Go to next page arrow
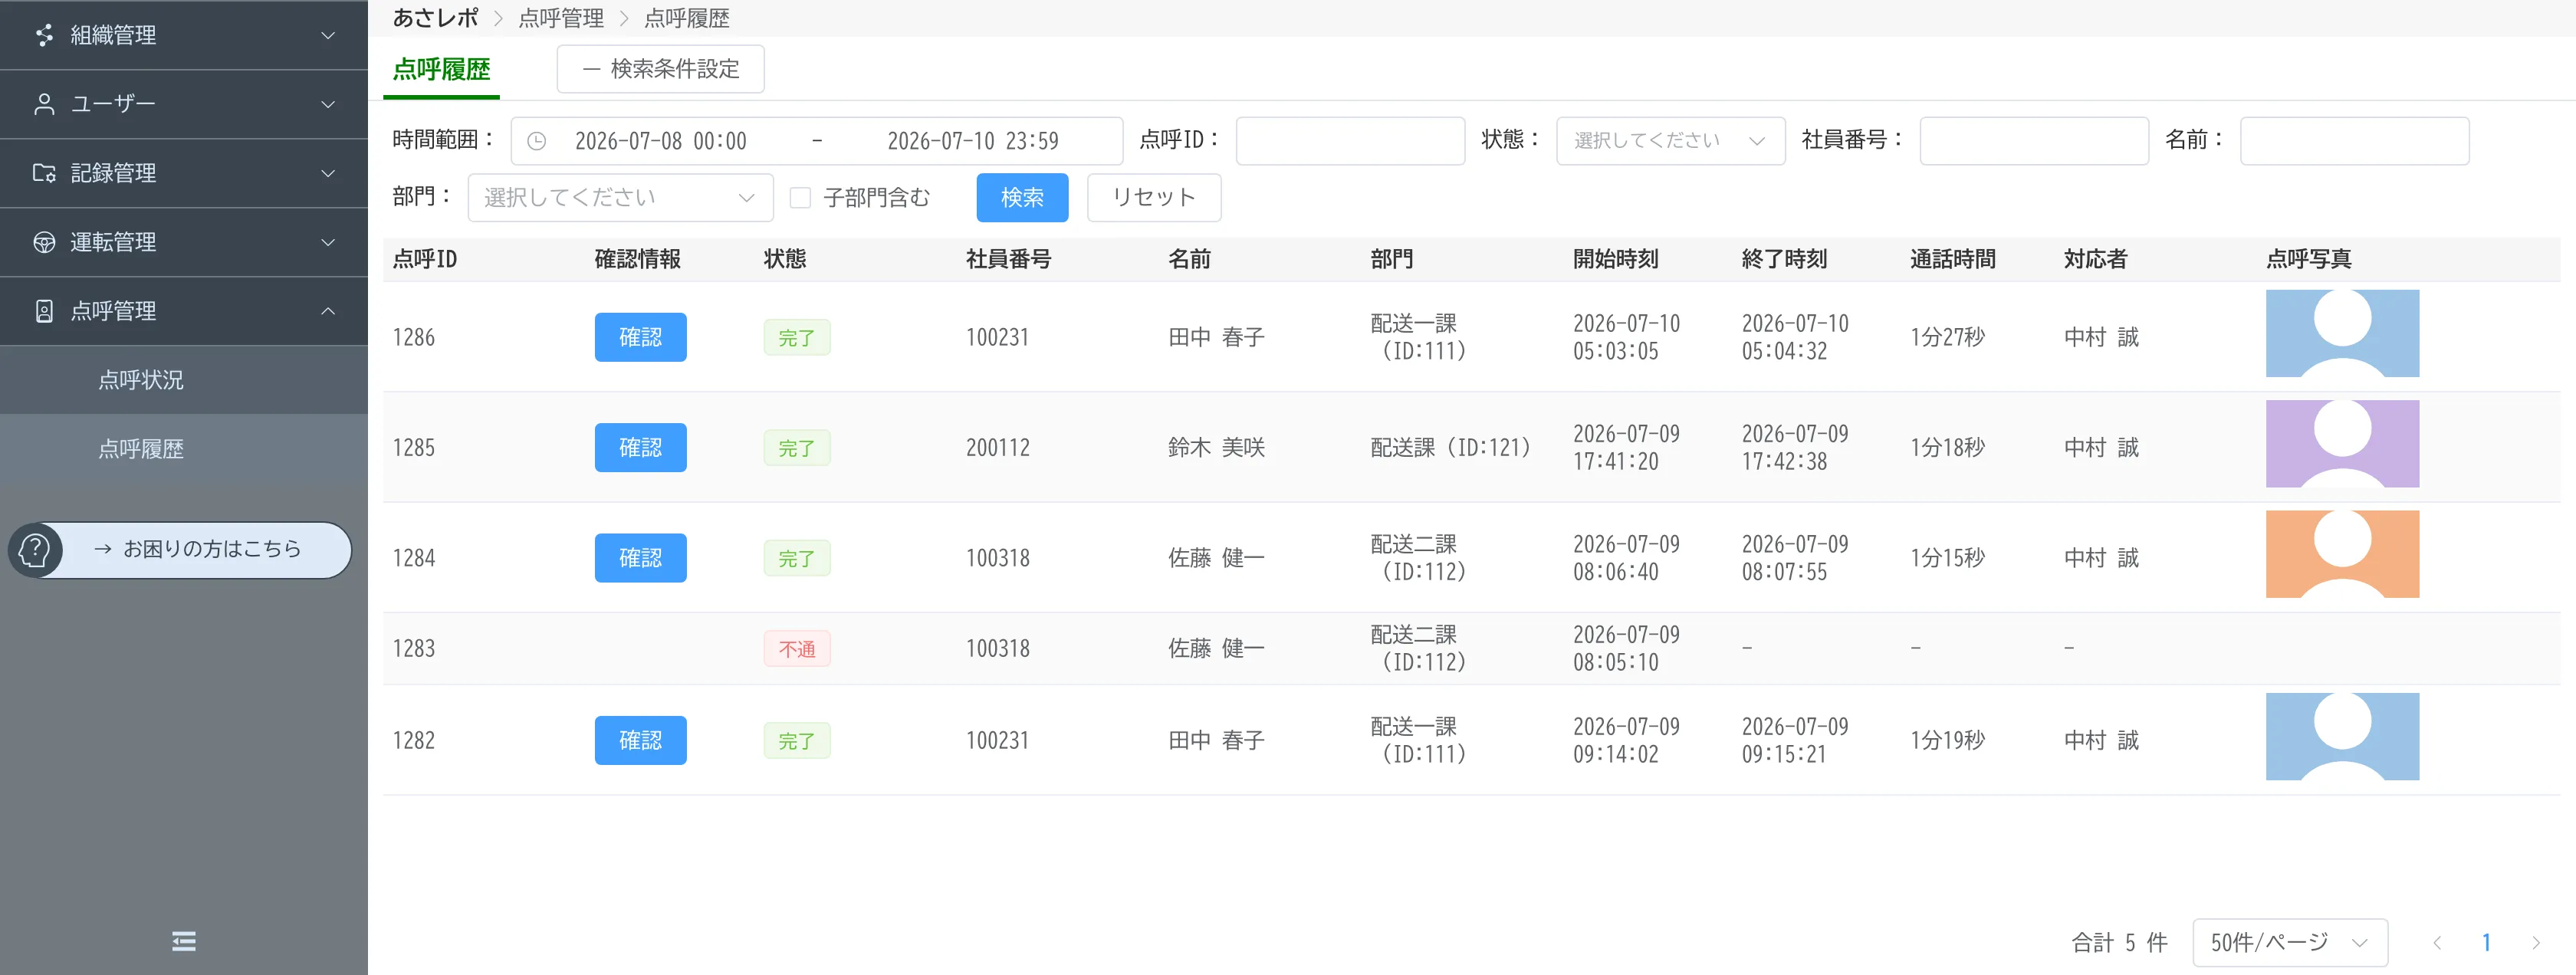This screenshot has height=975, width=2576. coord(2536,943)
